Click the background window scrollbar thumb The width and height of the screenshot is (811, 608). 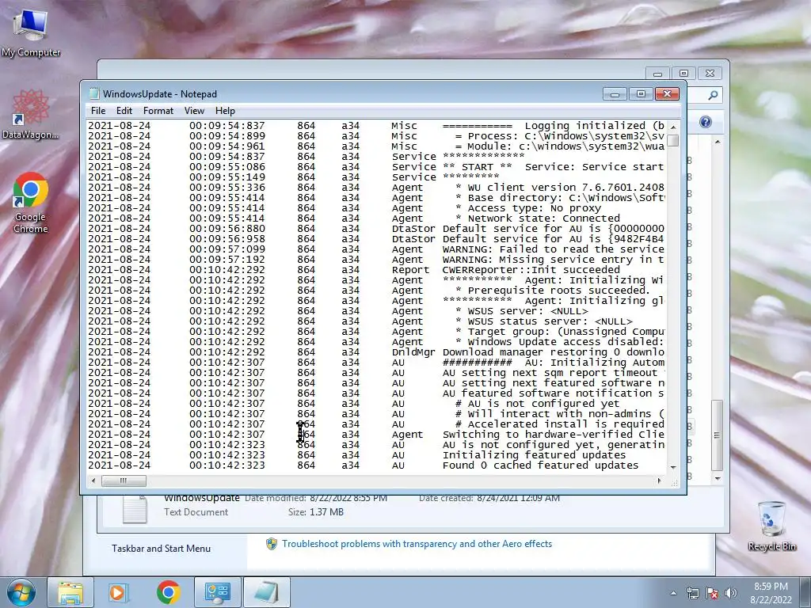coord(717,435)
